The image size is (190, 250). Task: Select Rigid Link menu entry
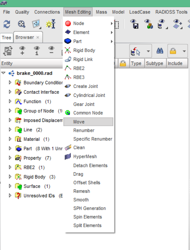(89, 59)
